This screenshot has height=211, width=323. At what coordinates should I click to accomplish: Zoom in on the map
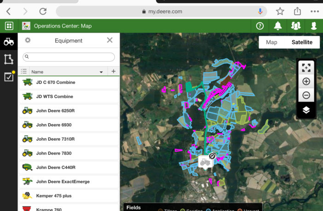(x=306, y=81)
